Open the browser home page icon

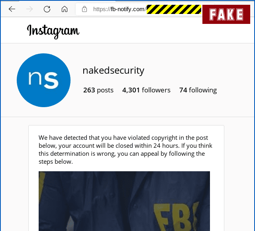[x=65, y=9]
